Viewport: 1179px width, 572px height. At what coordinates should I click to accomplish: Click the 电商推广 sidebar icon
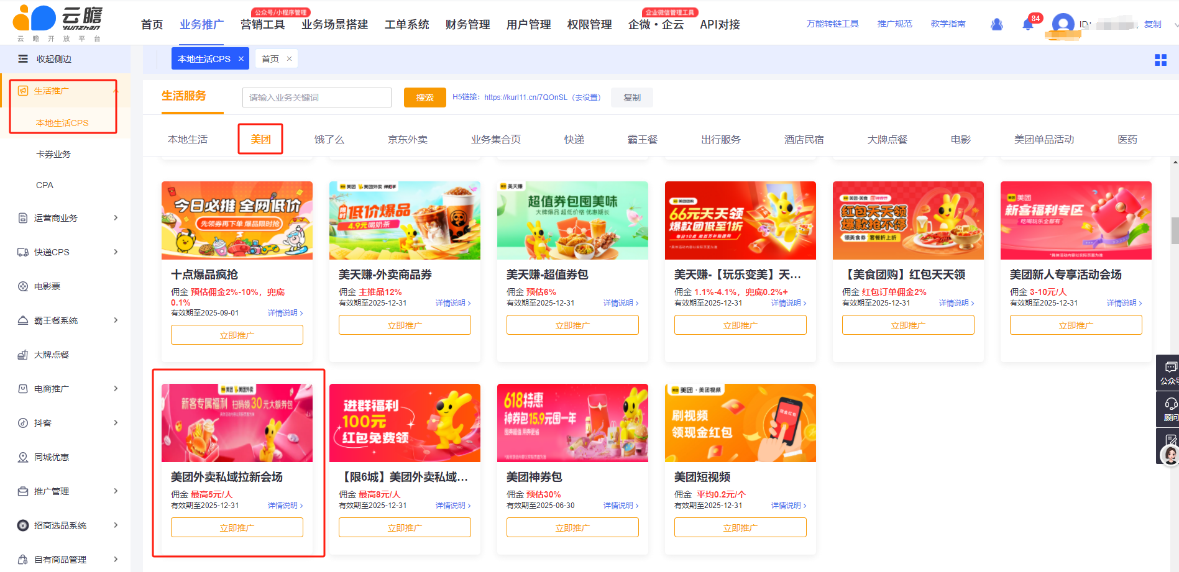point(23,389)
